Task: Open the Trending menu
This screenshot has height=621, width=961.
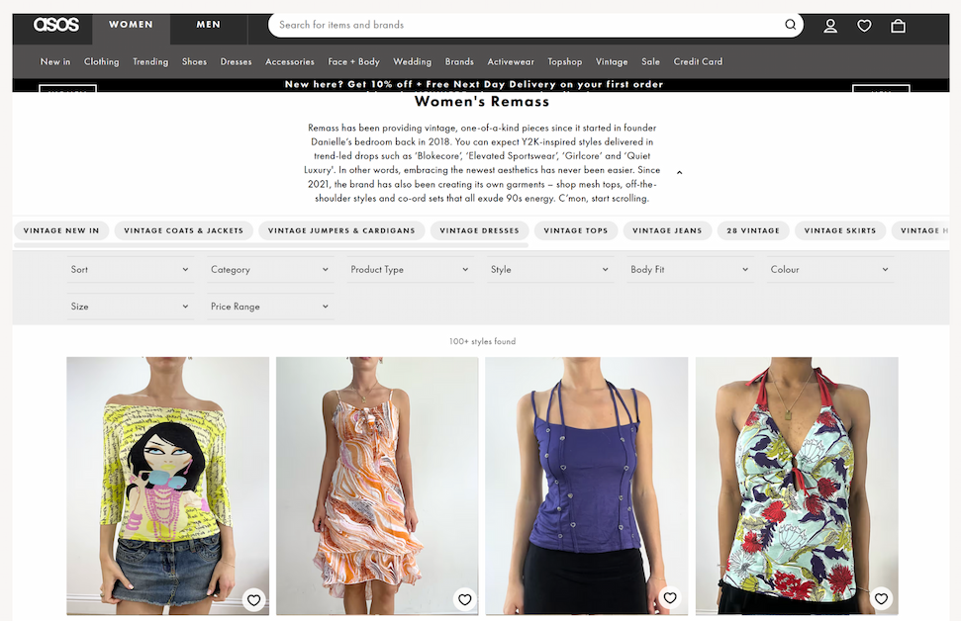Action: [x=150, y=62]
